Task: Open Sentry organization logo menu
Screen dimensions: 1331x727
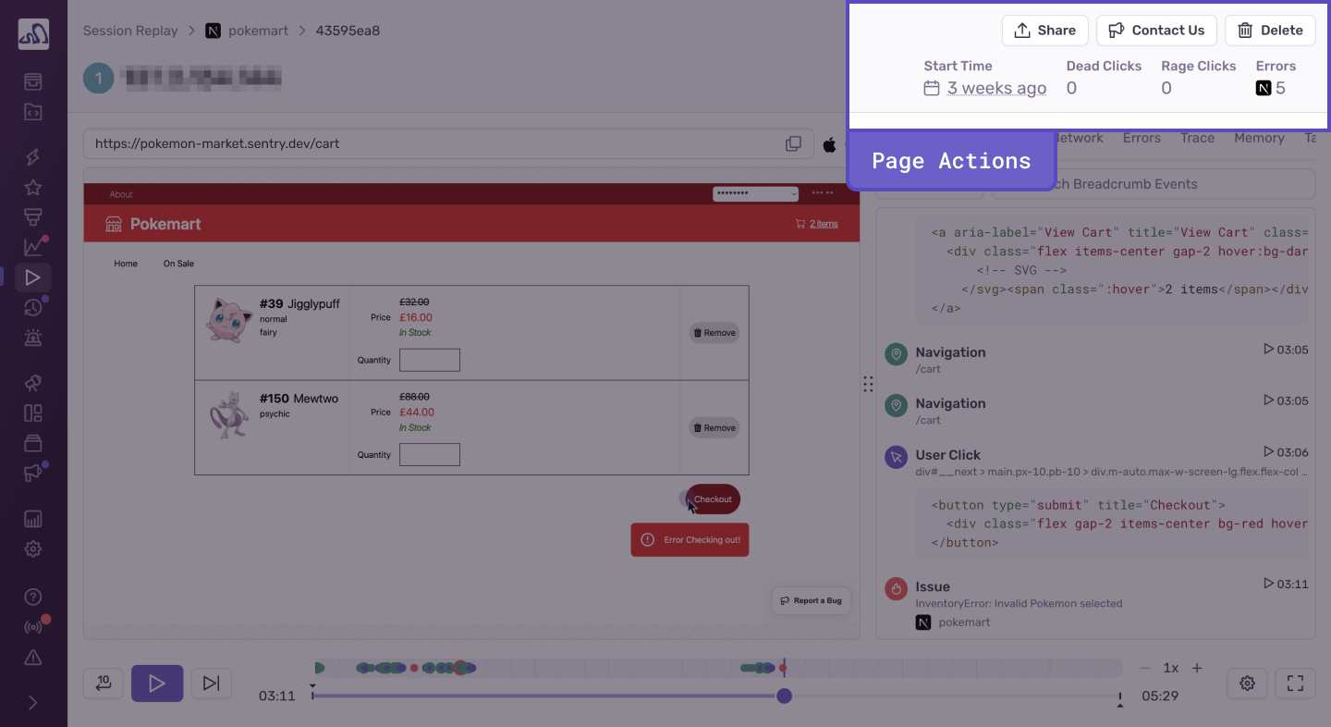Action: click(x=33, y=34)
